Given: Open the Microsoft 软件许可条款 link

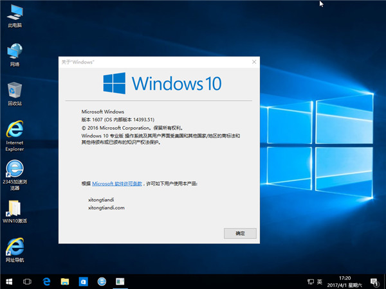Looking at the screenshot, I should point(117,184).
